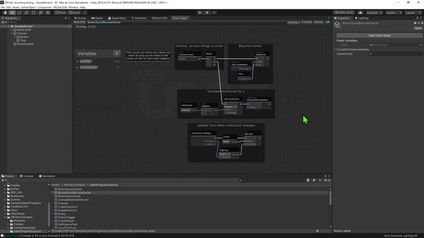This screenshot has width=424, height=238.
Task: Open the GameObject menu
Action: point(28,7)
